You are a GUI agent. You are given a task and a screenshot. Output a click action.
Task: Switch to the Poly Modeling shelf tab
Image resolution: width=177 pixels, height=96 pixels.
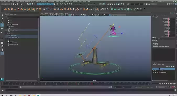click(18, 7)
